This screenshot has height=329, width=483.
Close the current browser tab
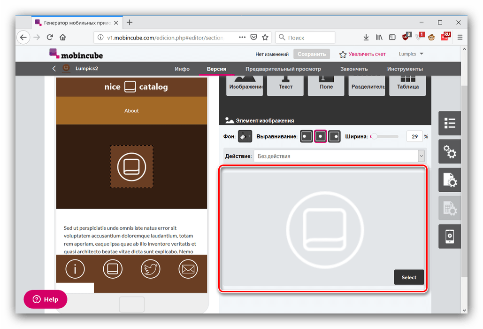tap(116, 23)
